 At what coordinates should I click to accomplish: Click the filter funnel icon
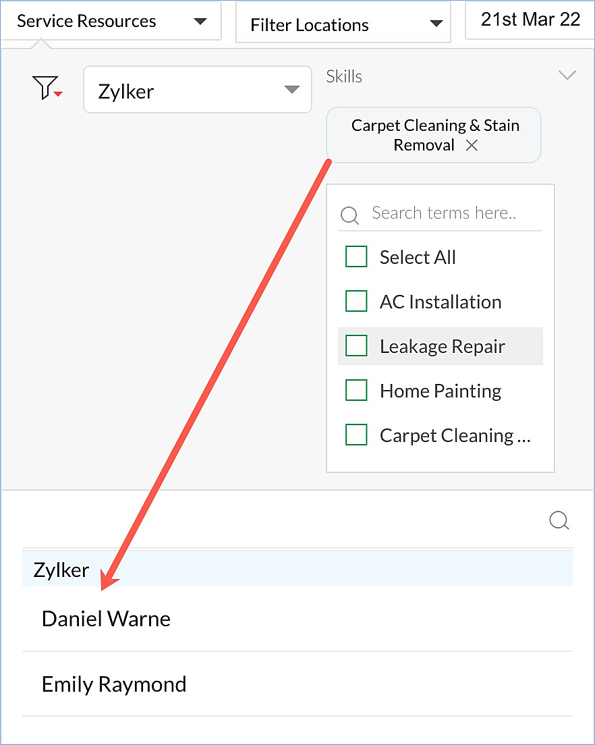46,88
